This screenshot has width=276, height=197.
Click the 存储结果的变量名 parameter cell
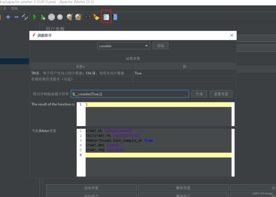(x=81, y=79)
